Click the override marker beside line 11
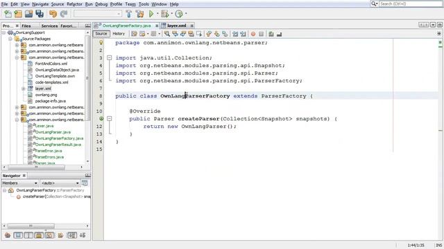 pos(101,118)
